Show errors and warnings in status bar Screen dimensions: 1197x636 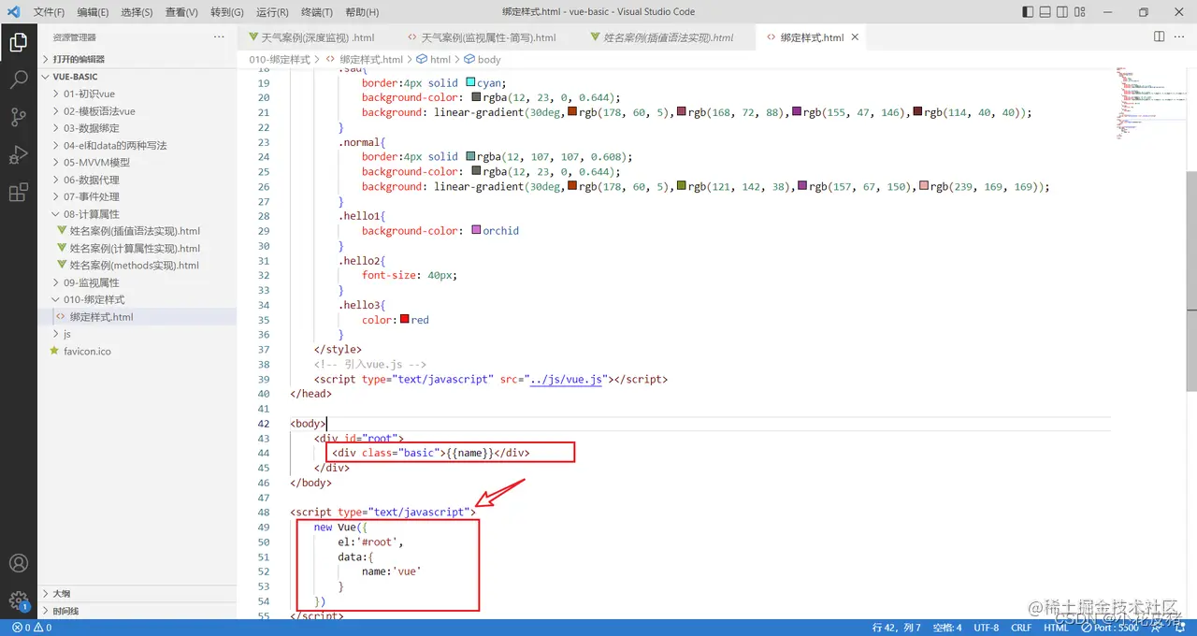32,628
